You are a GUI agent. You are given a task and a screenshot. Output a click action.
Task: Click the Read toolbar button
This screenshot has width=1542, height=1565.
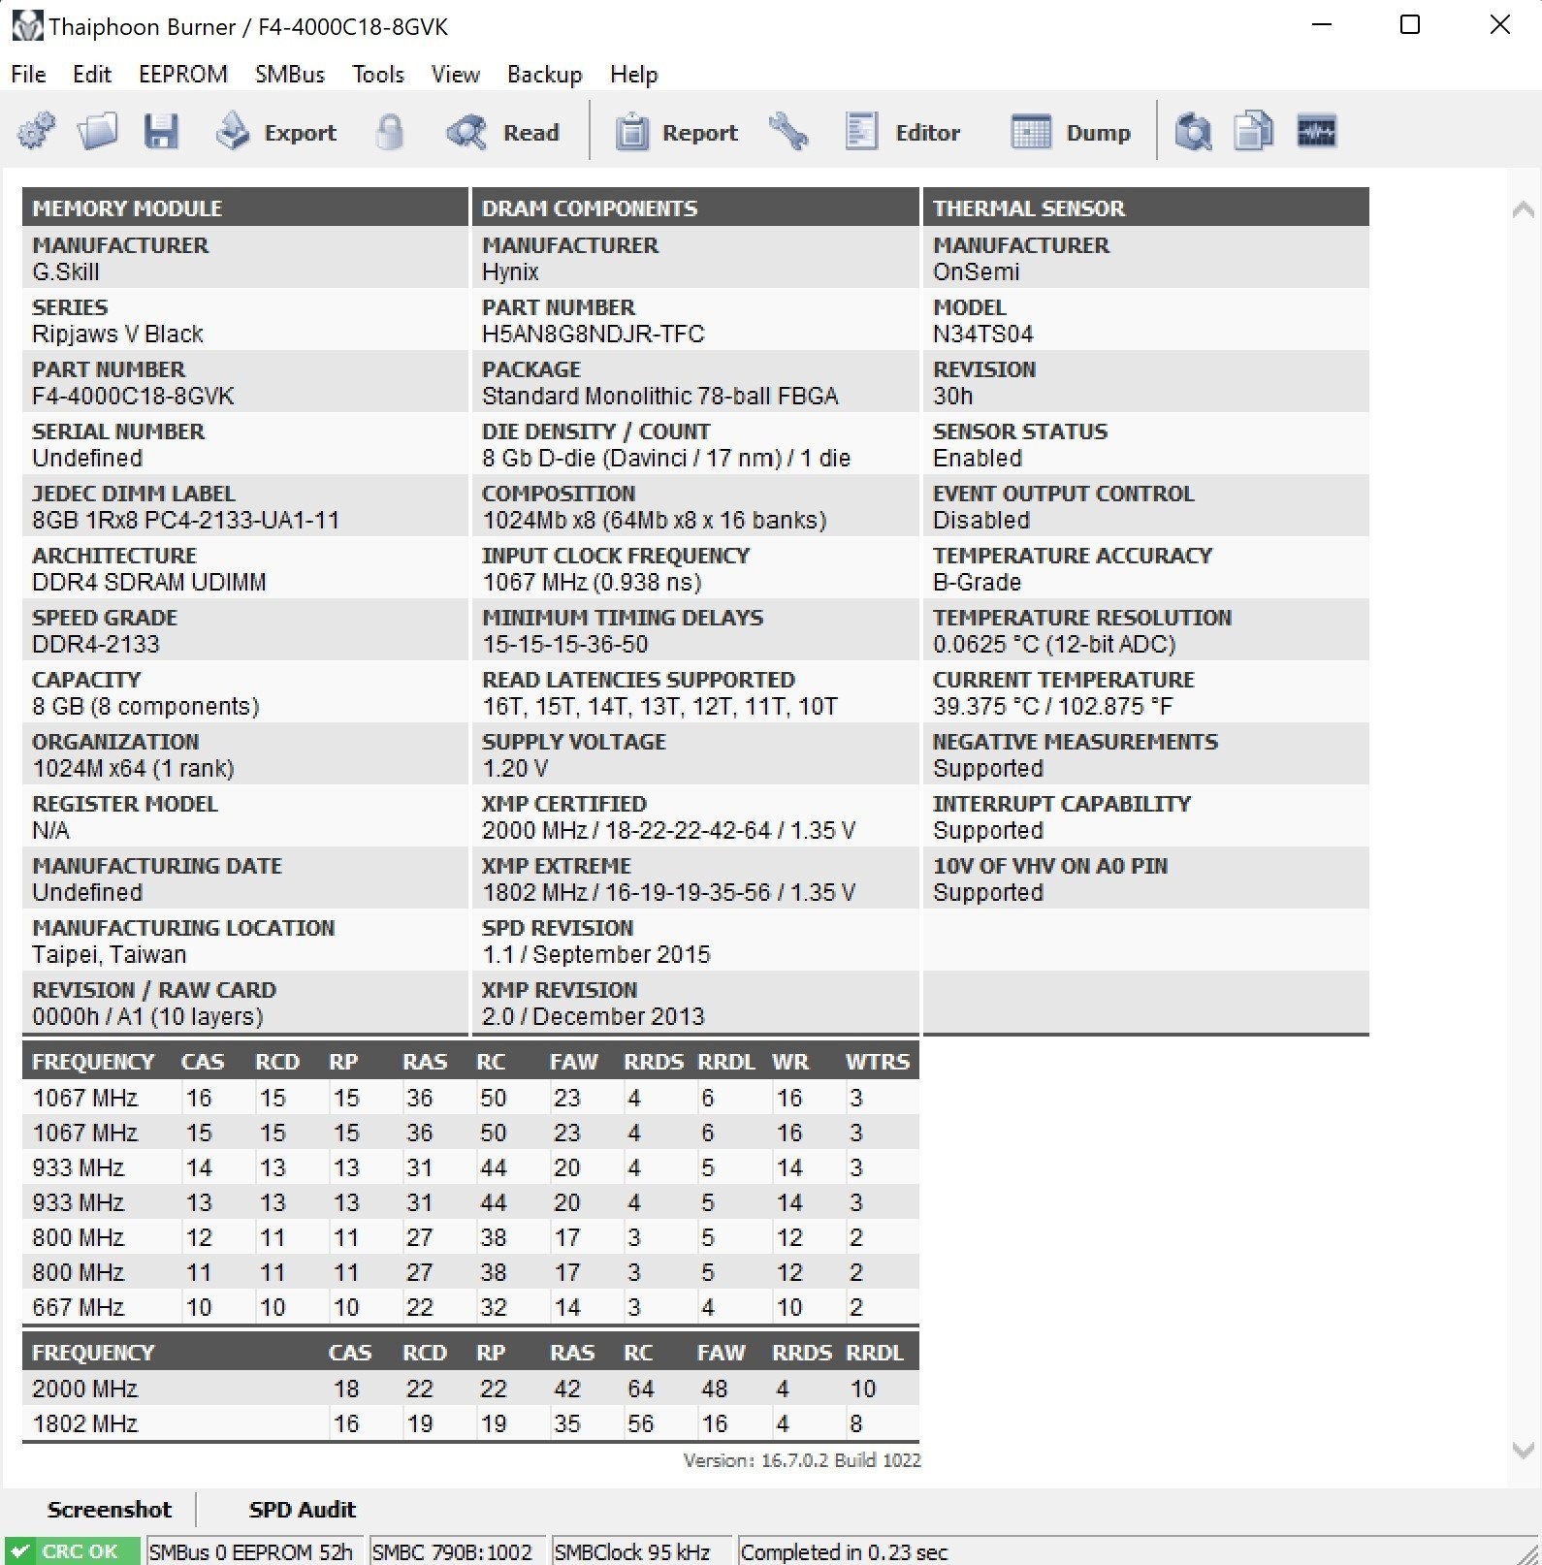pos(502,132)
